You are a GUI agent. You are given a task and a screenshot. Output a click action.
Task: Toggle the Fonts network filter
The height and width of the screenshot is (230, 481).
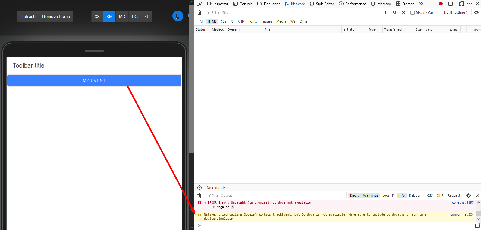(x=253, y=21)
